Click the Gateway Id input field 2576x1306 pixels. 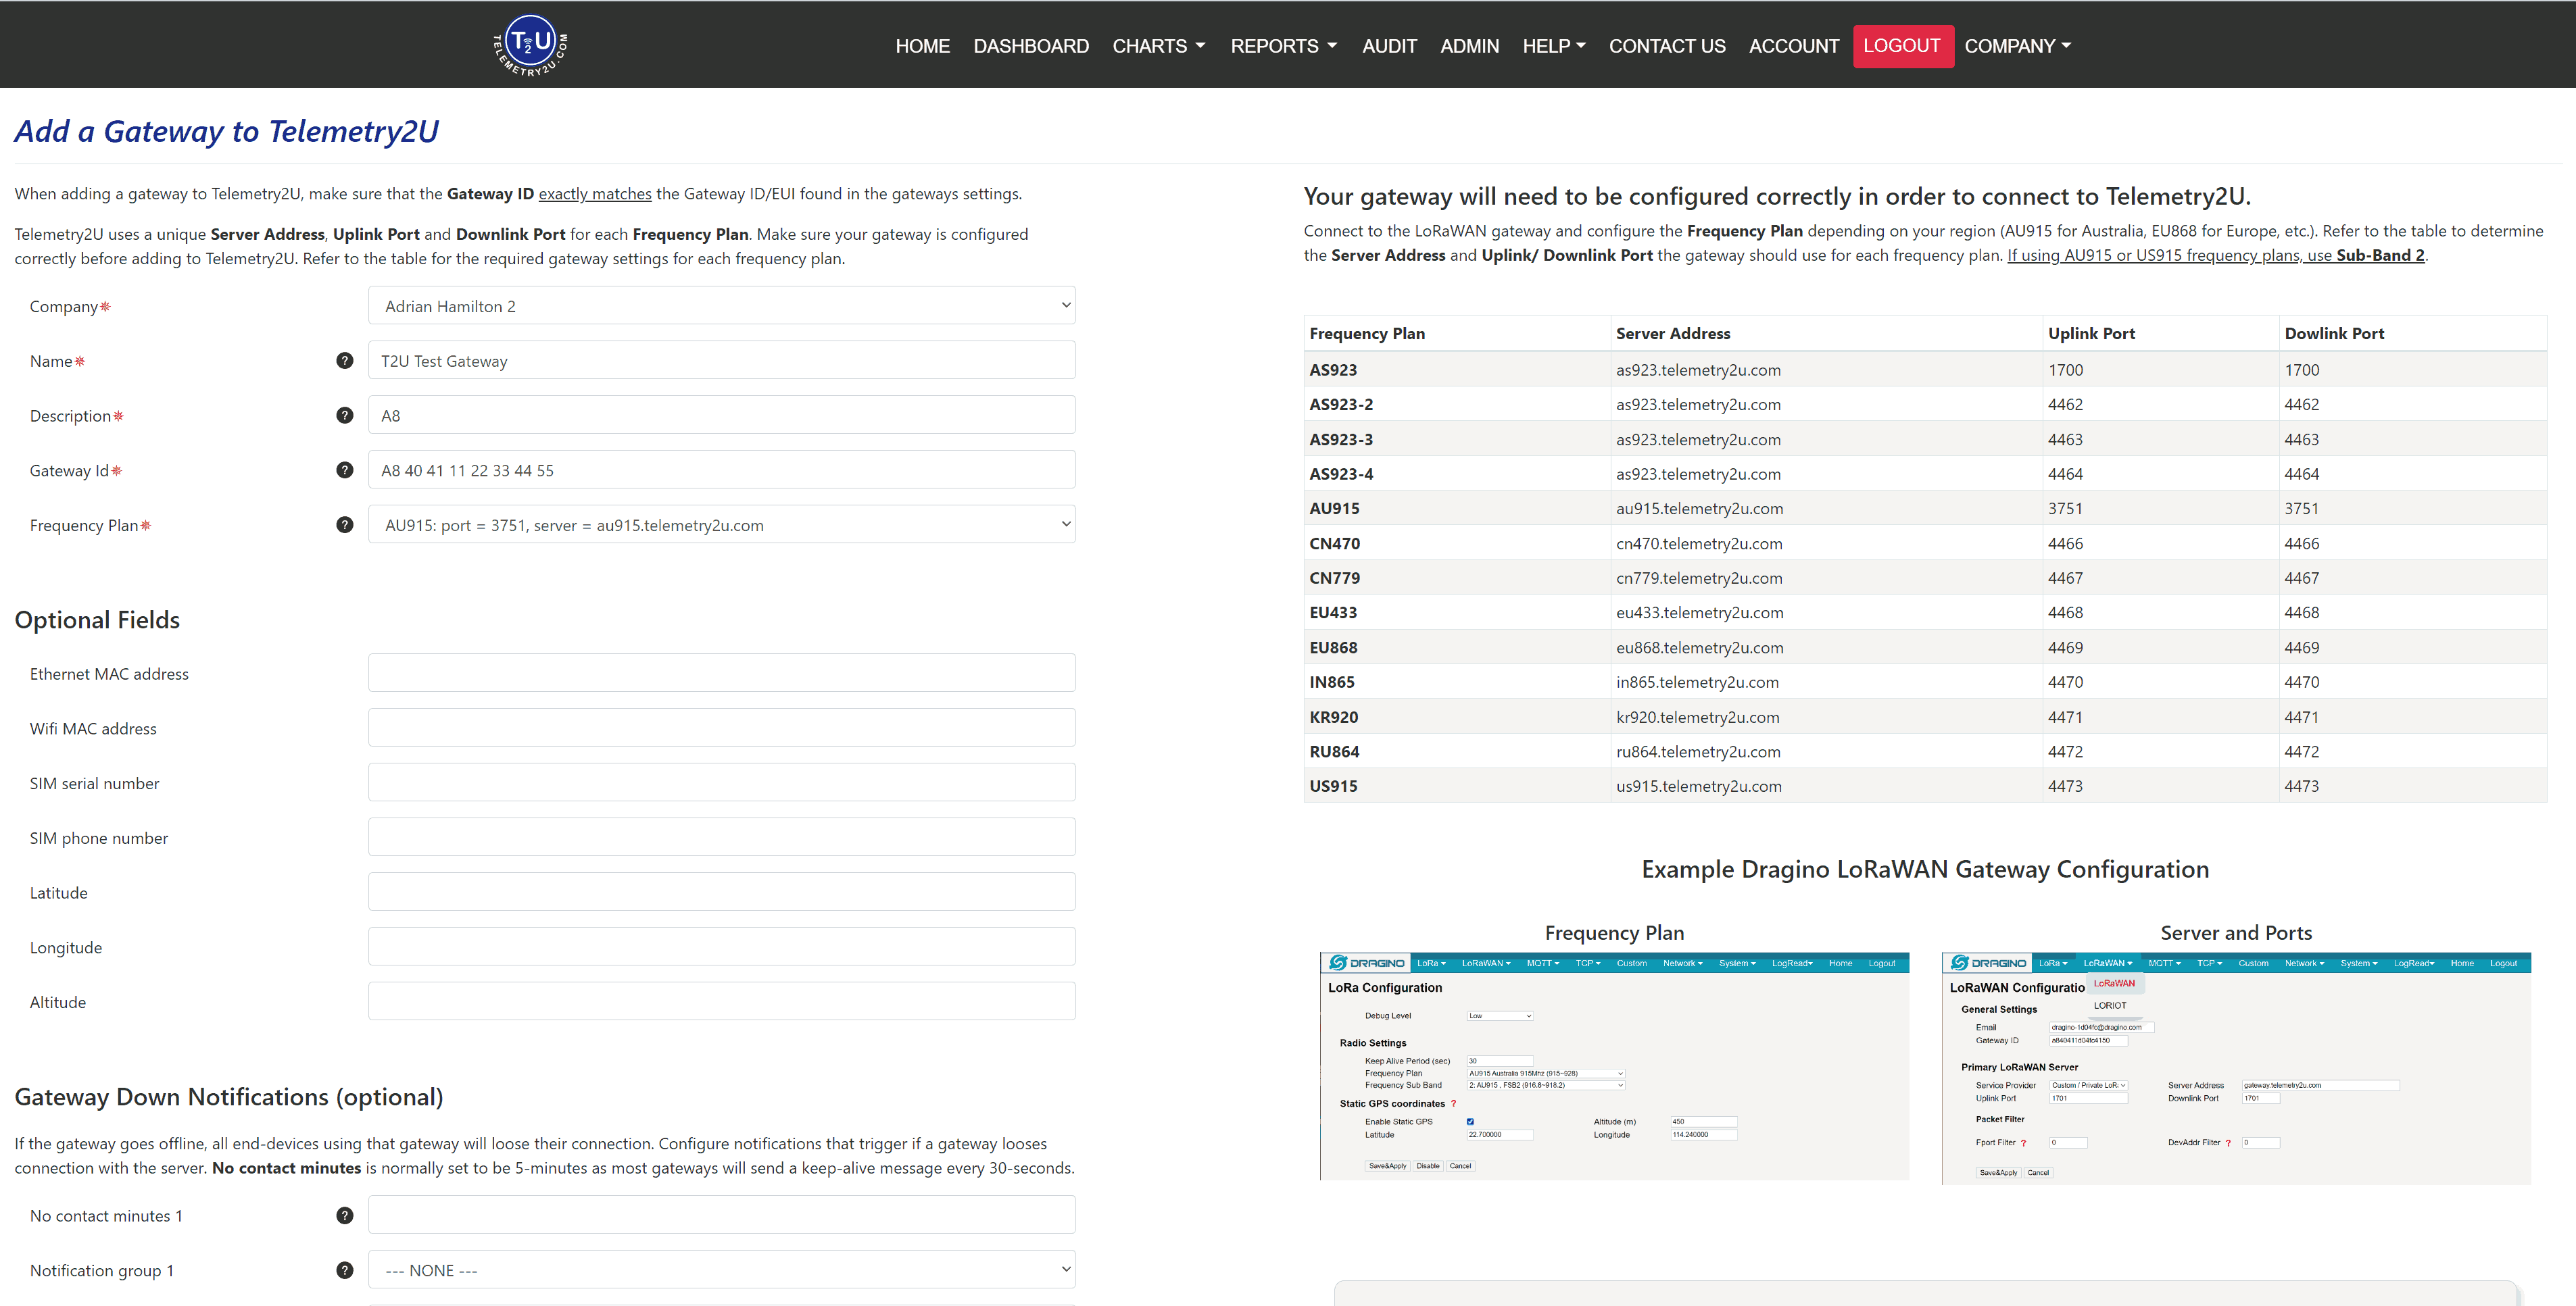click(721, 470)
